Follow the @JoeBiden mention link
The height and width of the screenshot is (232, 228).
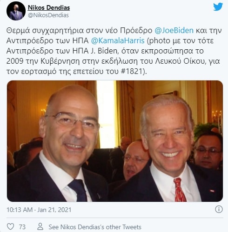[x=174, y=30]
